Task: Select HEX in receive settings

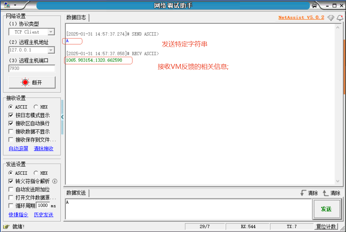Action: (41, 107)
